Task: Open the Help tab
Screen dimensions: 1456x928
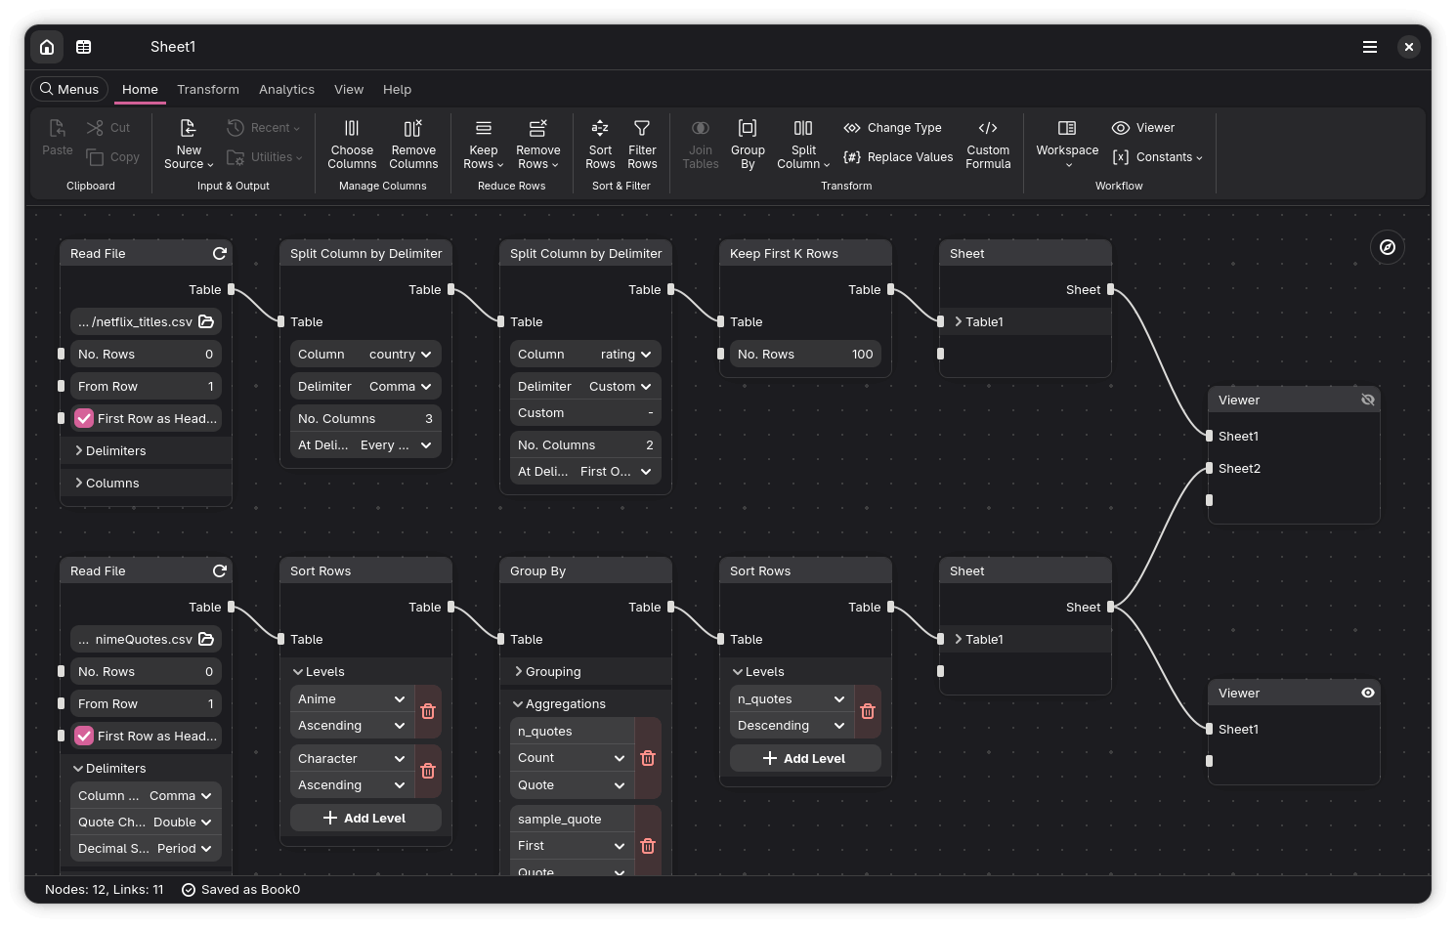Action: pyautogui.click(x=397, y=89)
